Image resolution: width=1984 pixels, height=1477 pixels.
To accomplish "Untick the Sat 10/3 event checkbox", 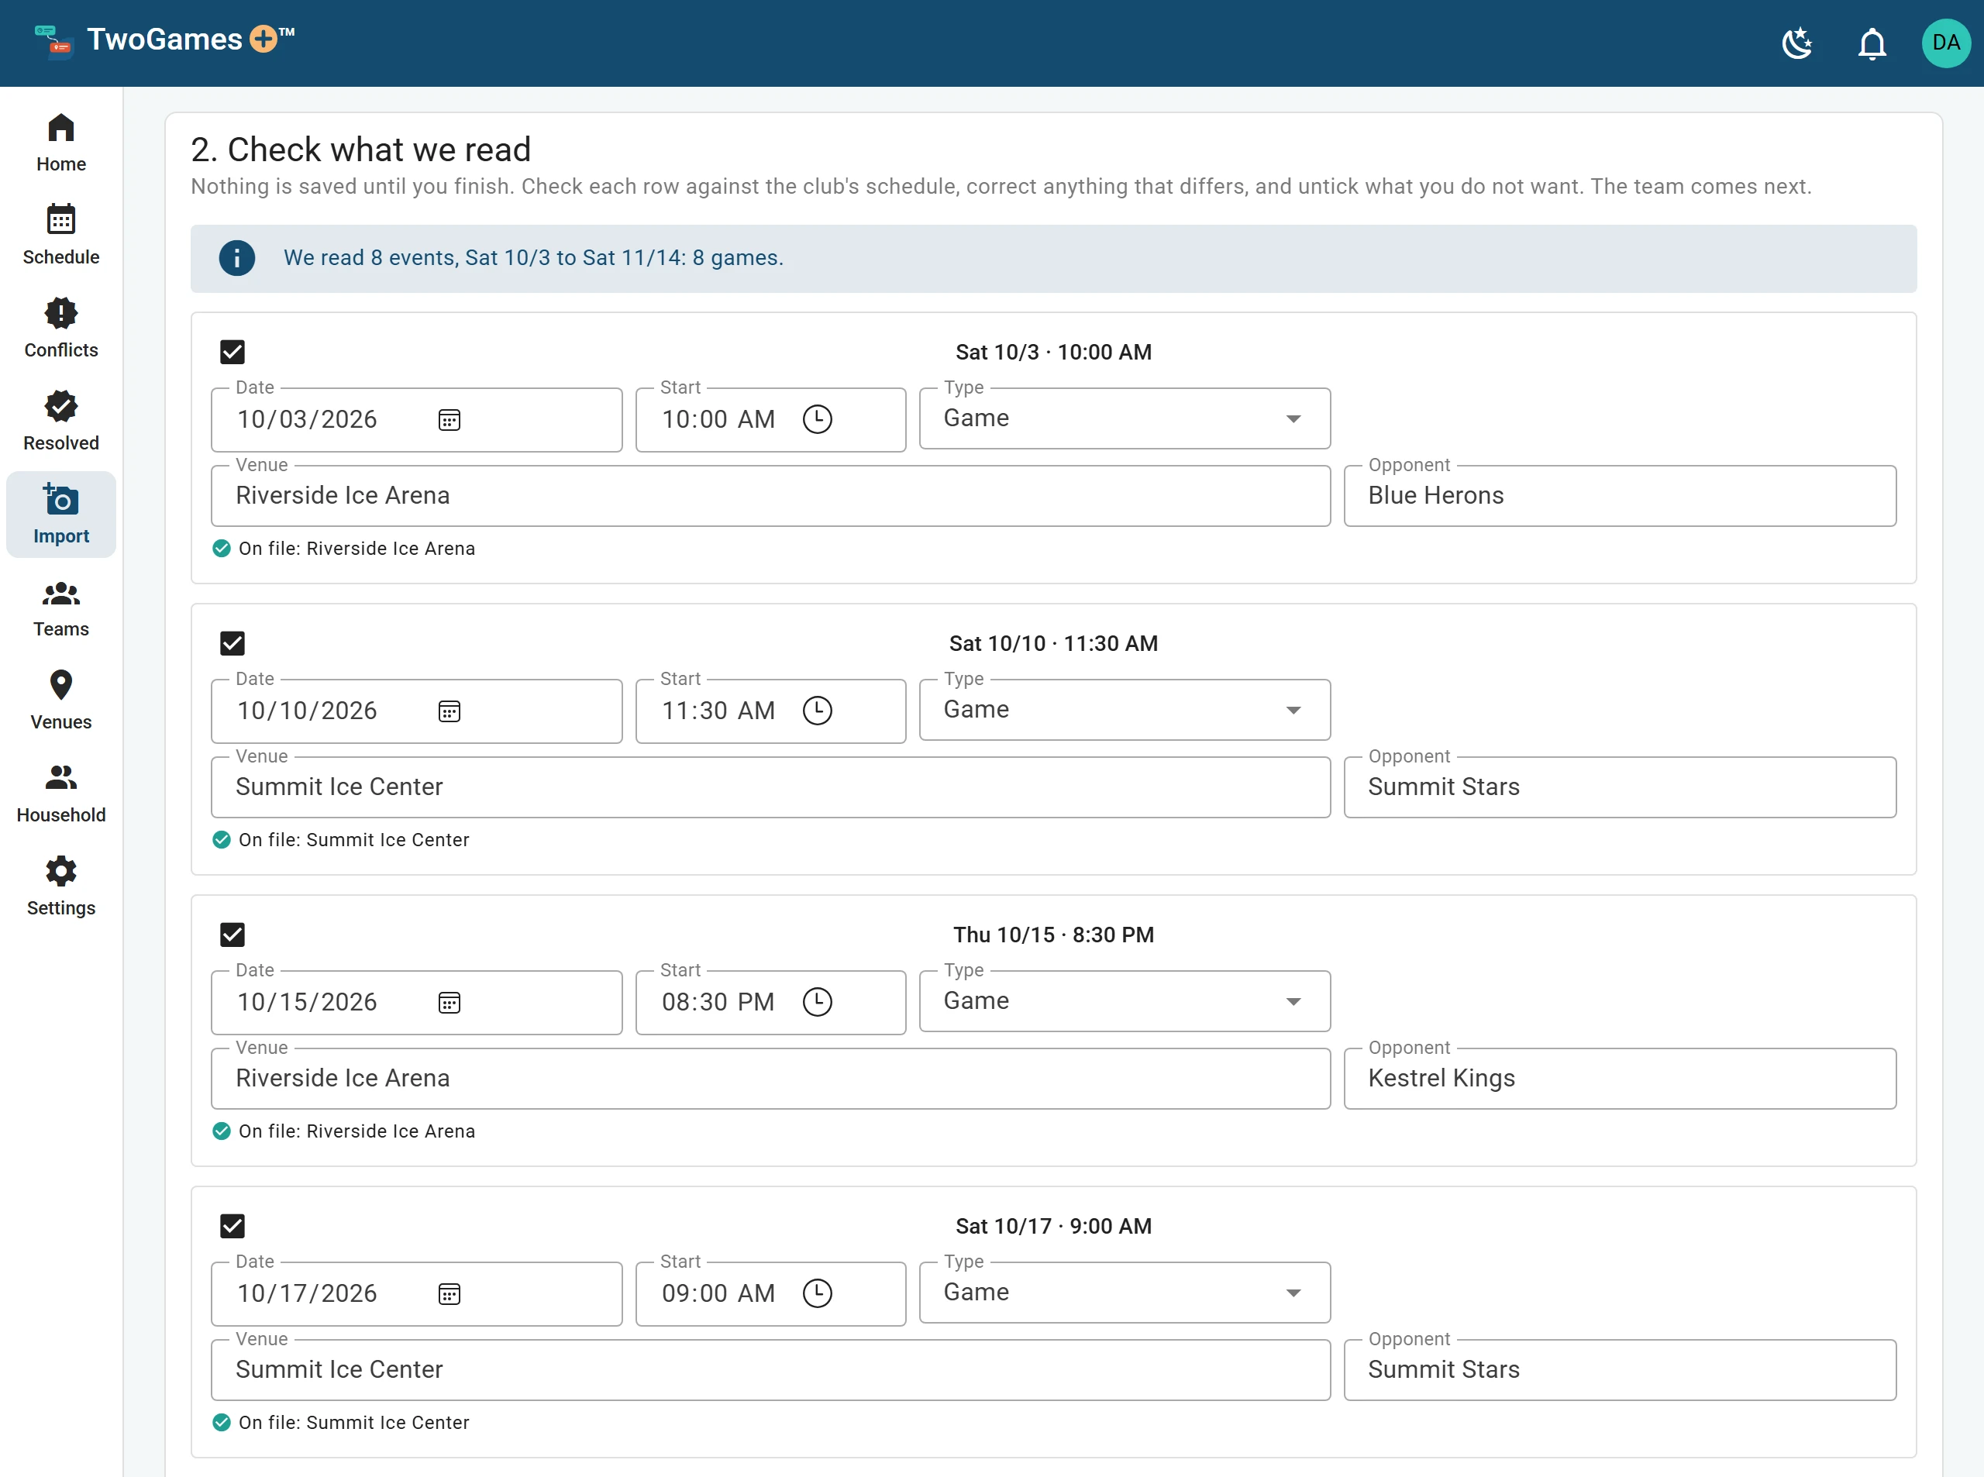I will coord(232,353).
